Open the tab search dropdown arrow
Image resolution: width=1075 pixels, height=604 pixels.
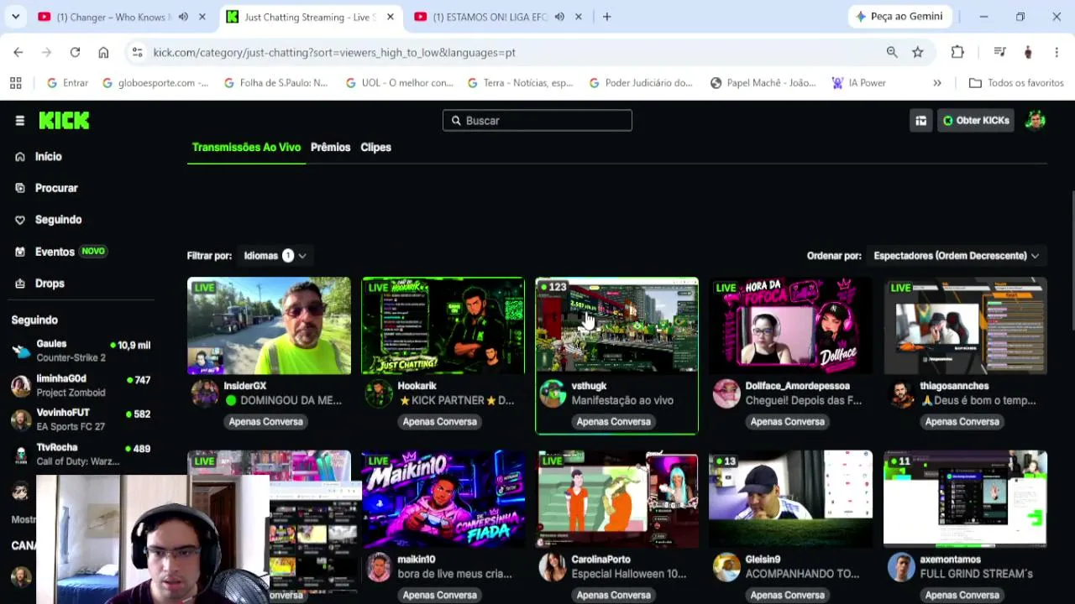tap(15, 17)
